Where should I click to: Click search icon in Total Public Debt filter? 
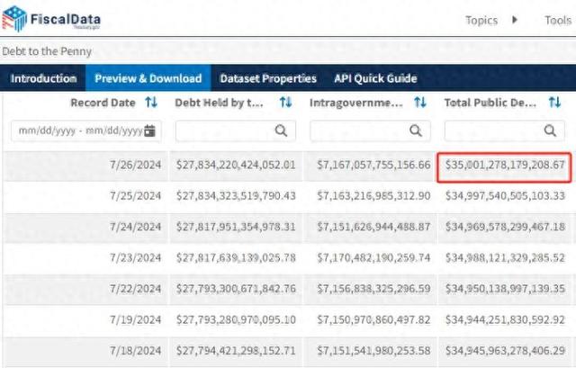coord(550,130)
